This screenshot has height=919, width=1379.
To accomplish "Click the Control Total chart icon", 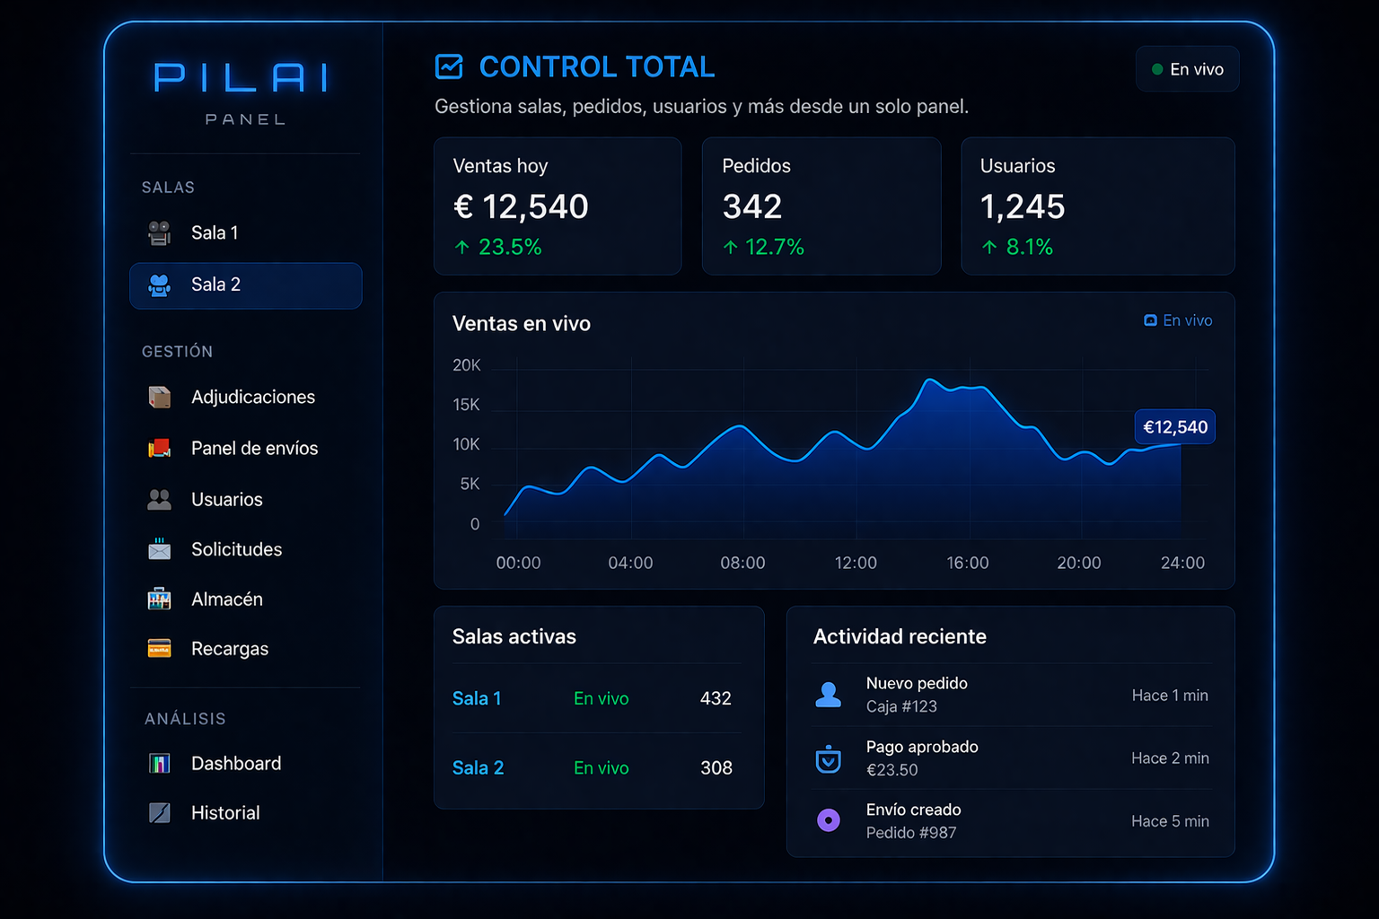I will (449, 66).
